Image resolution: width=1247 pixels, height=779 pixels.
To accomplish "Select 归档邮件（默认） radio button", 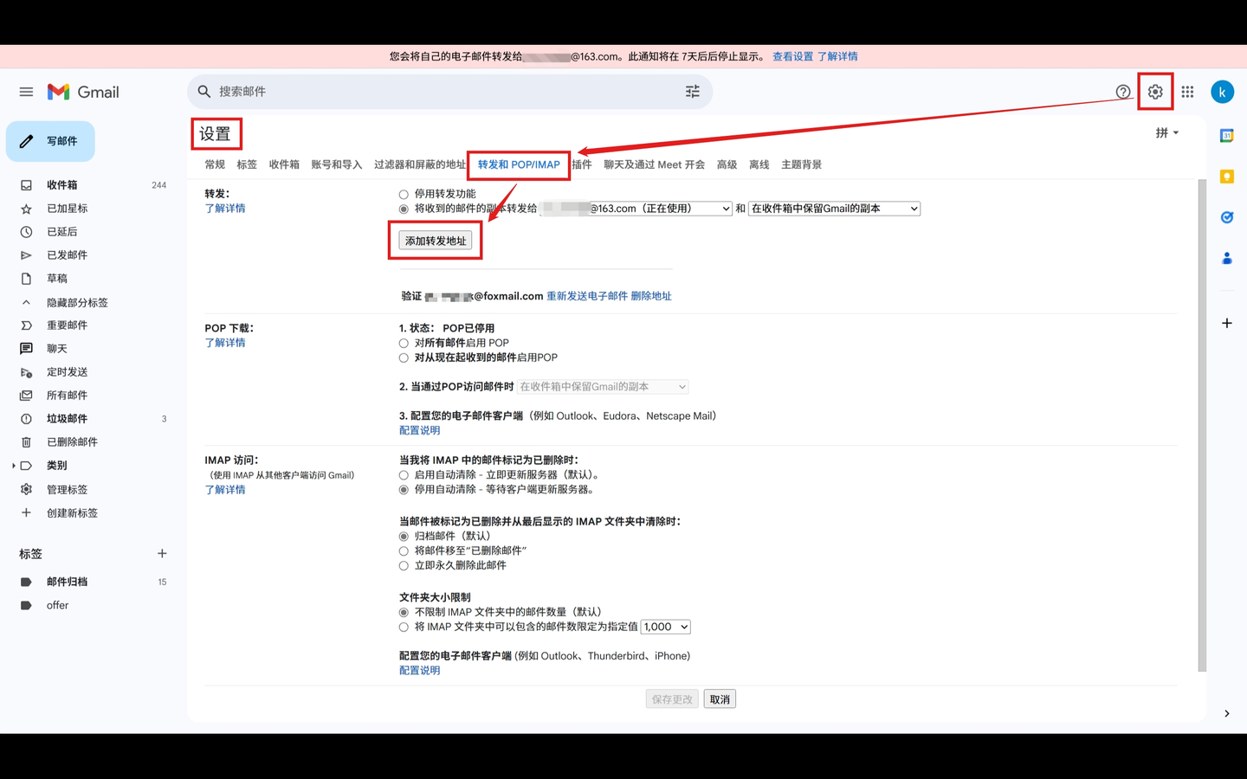I will [x=404, y=537].
